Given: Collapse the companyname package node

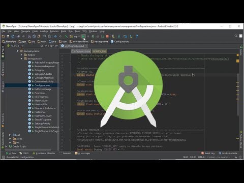Looking at the screenshot, I should [x=18, y=51].
